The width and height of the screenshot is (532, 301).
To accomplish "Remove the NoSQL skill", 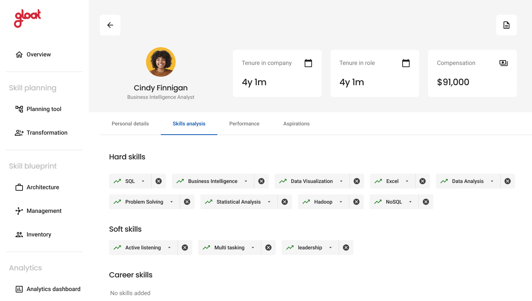I will (x=426, y=202).
